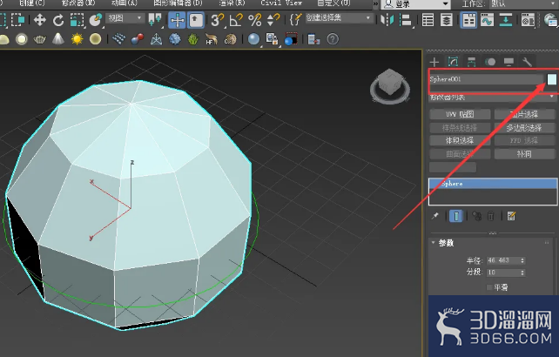Image resolution: width=559 pixels, height=357 pixels.
Task: Open the Material Editor sphere icon
Action: coord(253,39)
